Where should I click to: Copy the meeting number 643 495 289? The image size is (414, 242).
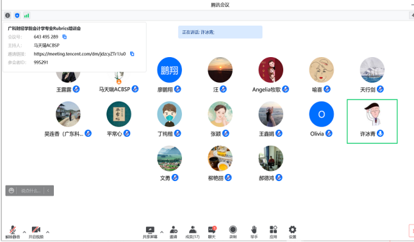point(65,37)
